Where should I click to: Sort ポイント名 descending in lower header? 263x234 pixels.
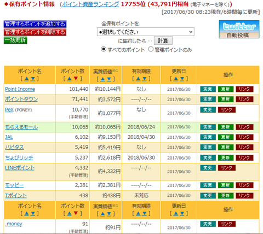[33, 213]
